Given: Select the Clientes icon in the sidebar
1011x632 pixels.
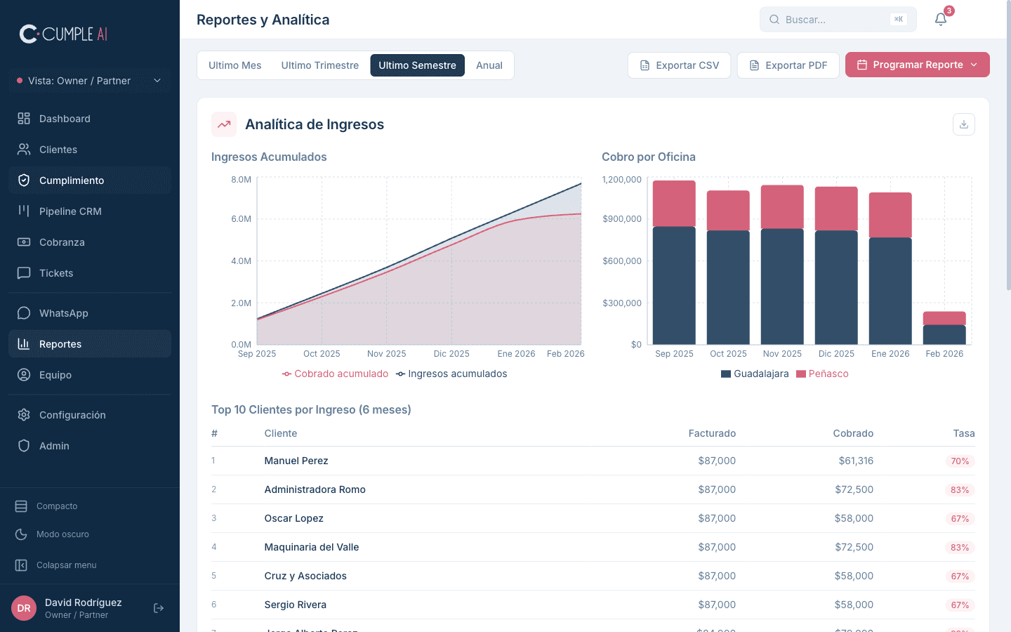Looking at the screenshot, I should (23, 149).
